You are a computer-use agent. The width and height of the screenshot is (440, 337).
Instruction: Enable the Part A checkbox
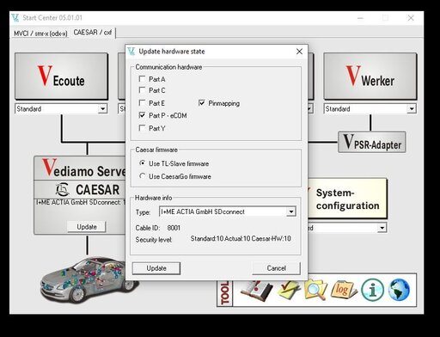tap(142, 79)
